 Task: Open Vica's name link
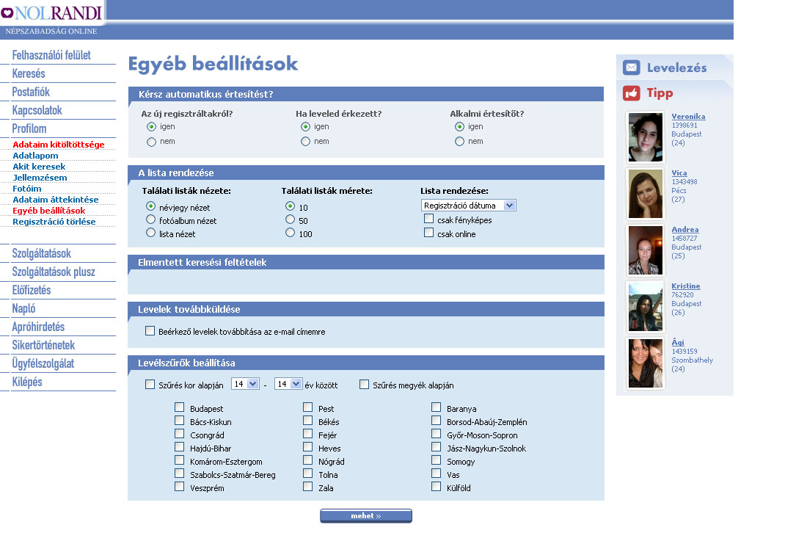click(x=679, y=173)
